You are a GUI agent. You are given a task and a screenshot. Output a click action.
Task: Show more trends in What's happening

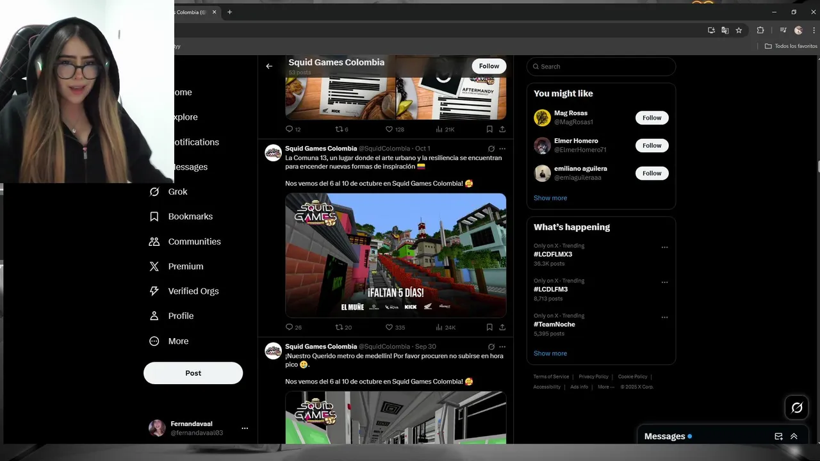[550, 353]
